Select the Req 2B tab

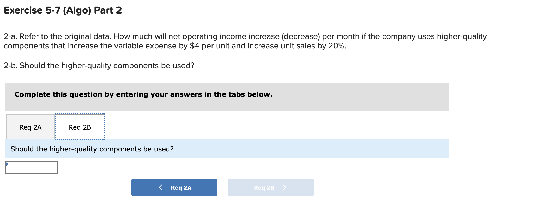[x=80, y=127]
